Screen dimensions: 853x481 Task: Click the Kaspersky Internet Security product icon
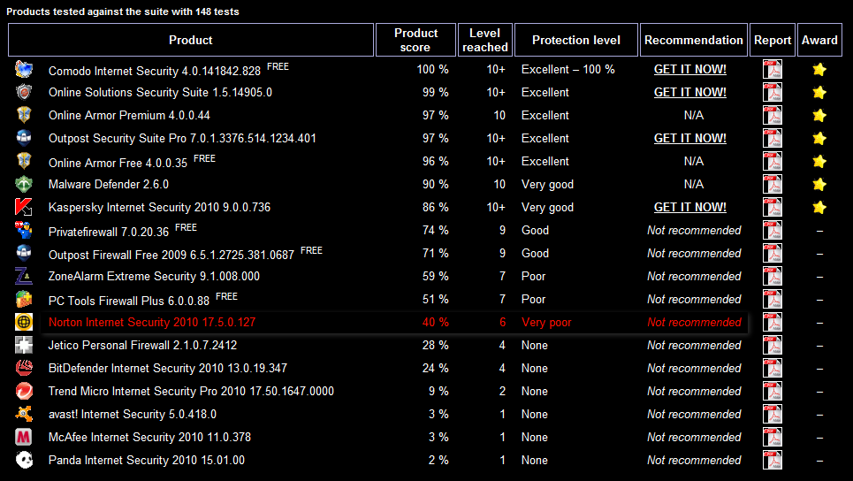(23, 207)
